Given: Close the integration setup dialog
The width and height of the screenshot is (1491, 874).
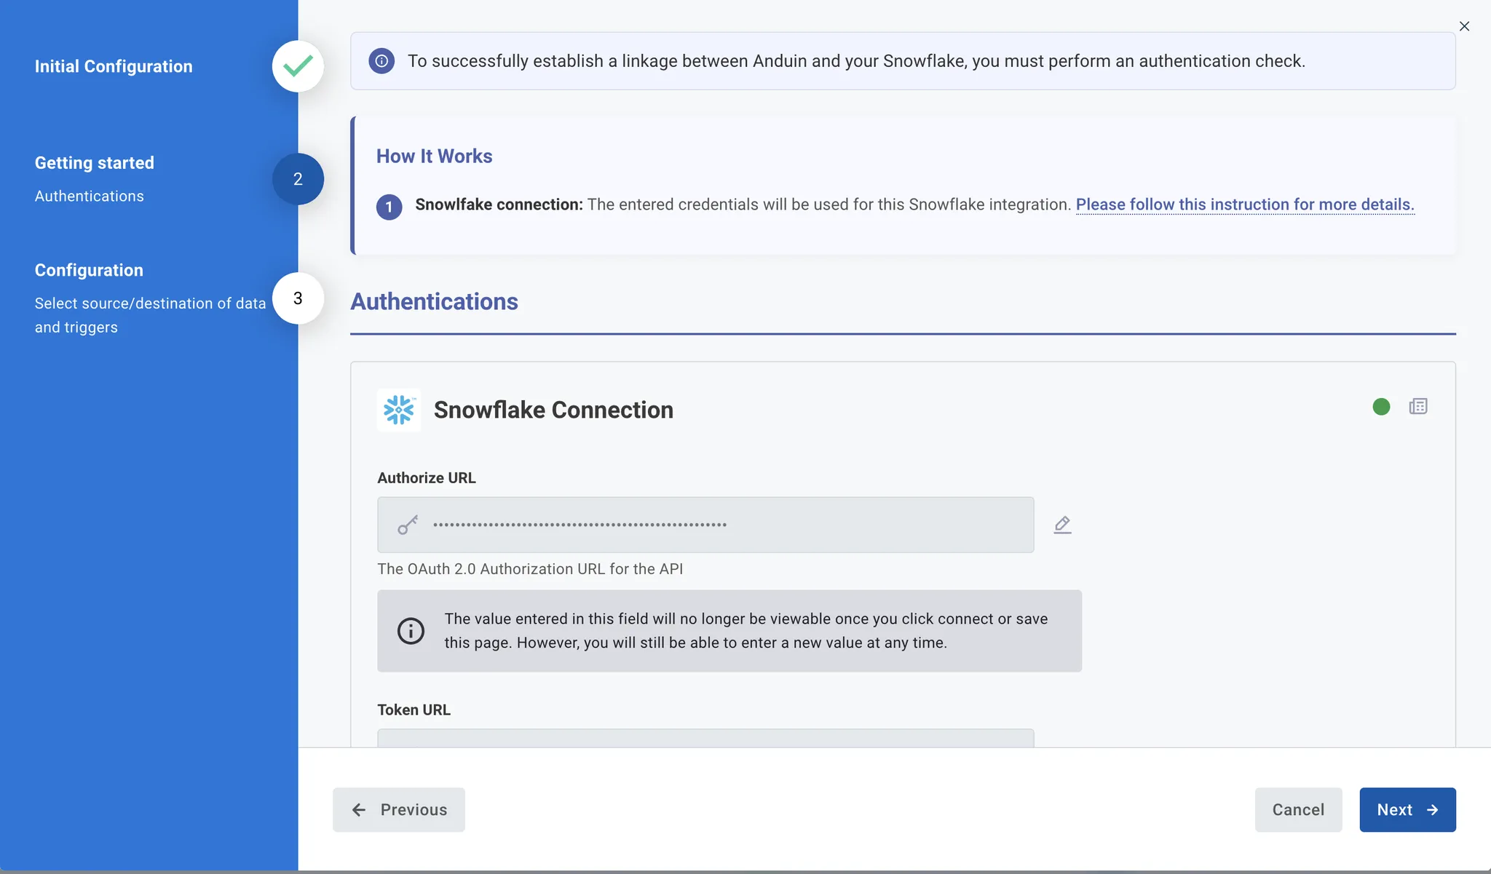Looking at the screenshot, I should point(1464,26).
